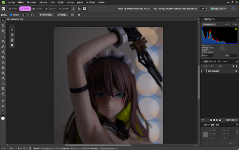Toggle the Marquee checkbox in Histogram panel
The height and width of the screenshot is (150, 239).
pyautogui.click(x=231, y=24)
